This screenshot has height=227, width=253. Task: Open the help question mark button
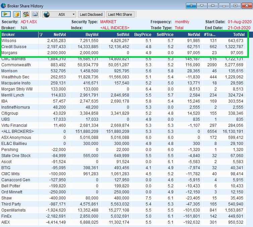pyautogui.click(x=191, y=6)
